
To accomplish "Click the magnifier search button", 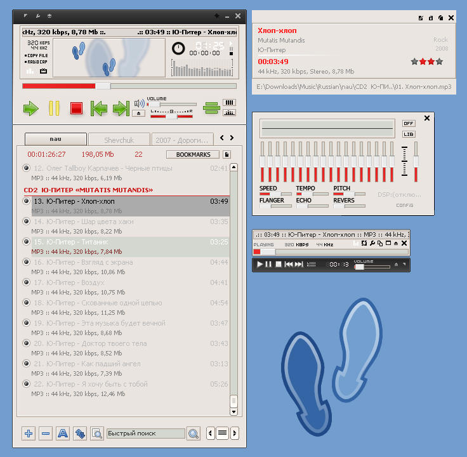I will pos(194,434).
